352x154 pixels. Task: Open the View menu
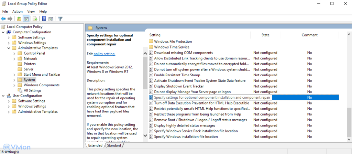[31, 11]
